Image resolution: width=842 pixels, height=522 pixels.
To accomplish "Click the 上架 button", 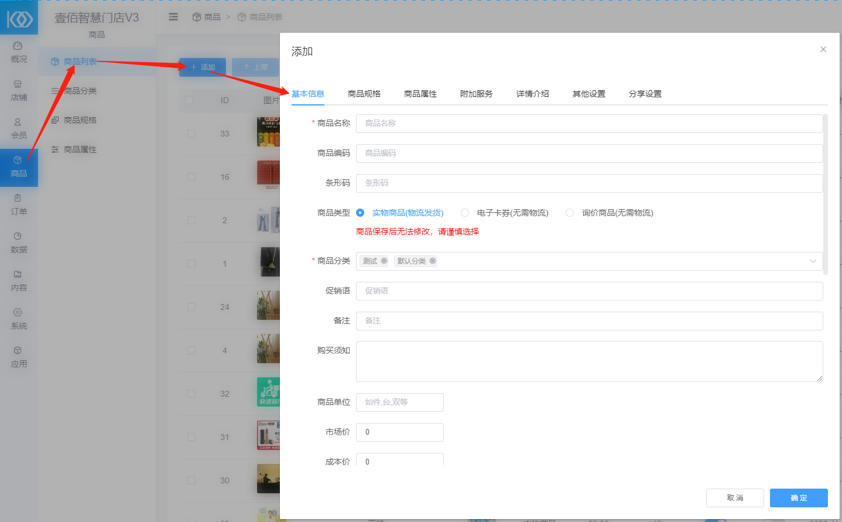I will click(x=255, y=67).
